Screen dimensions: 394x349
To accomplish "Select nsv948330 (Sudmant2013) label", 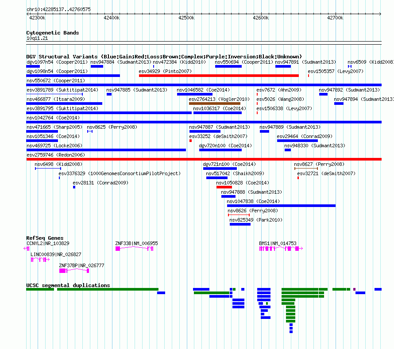I will pyautogui.click(x=315, y=146).
